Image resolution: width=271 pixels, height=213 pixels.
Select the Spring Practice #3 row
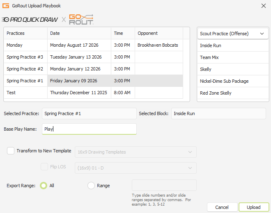[25, 57]
